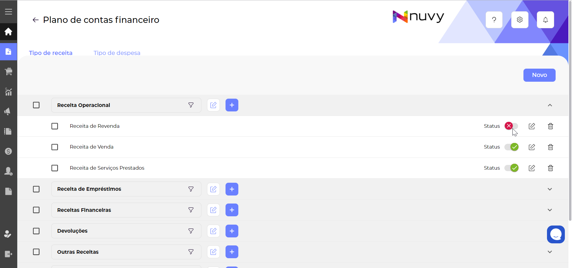Open the filter icon on Devoluções
The width and height of the screenshot is (572, 268).
191,231
